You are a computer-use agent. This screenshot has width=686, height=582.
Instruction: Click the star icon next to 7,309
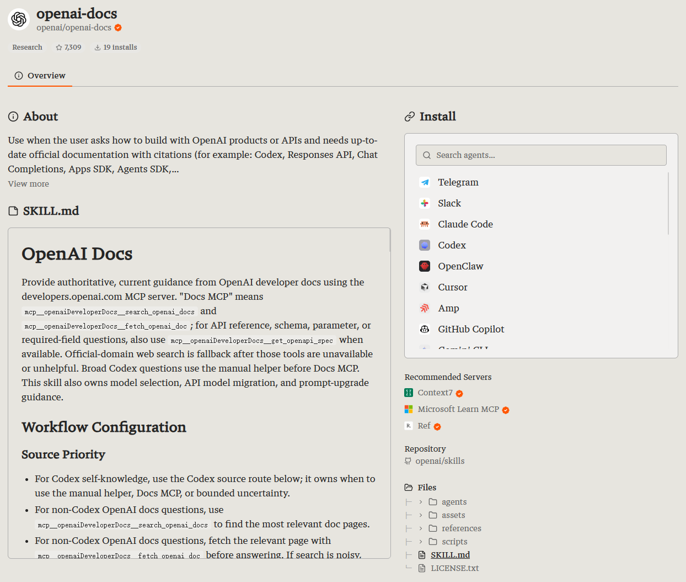59,47
